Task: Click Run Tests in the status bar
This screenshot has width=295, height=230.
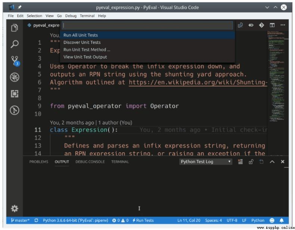Action: [143, 220]
